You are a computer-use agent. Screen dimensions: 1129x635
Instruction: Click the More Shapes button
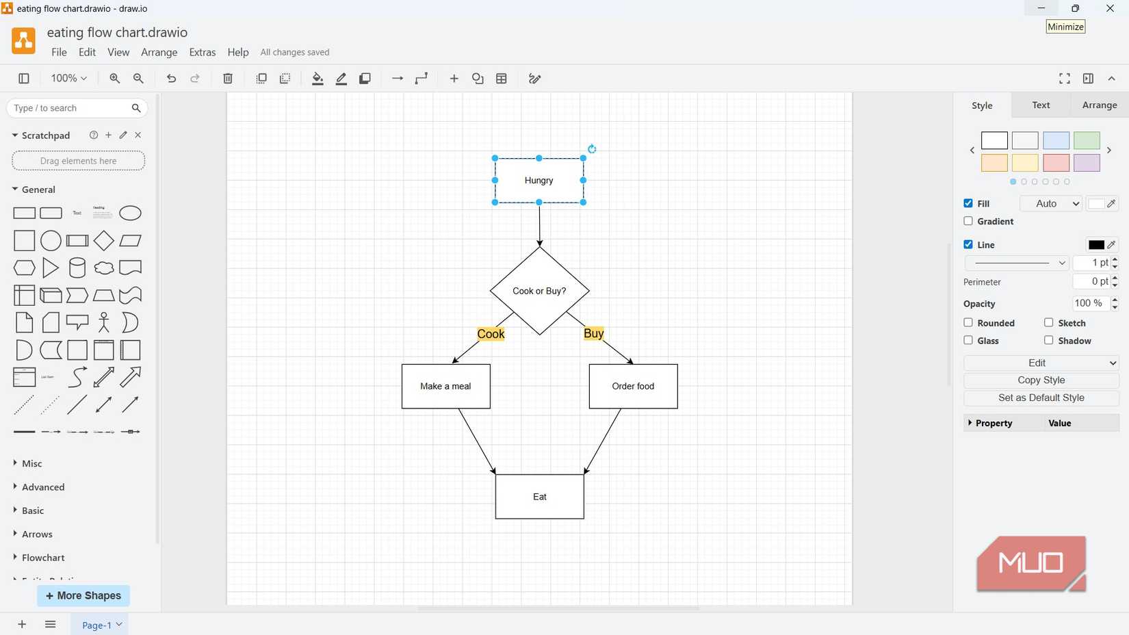[83, 595]
